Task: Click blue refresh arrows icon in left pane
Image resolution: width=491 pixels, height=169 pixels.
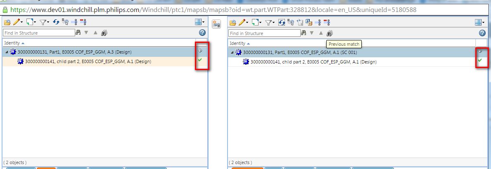Action: point(56,22)
